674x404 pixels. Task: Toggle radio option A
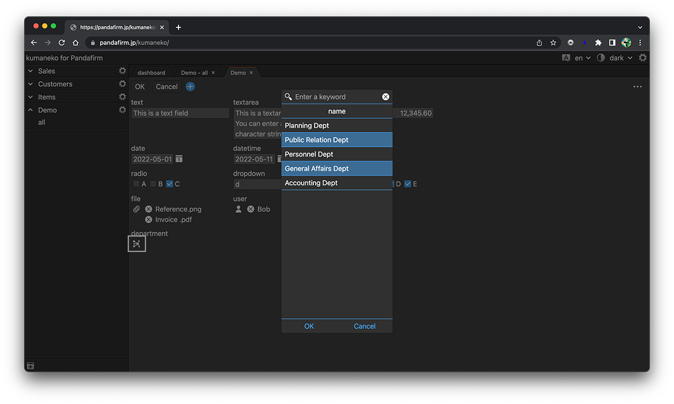tap(137, 184)
